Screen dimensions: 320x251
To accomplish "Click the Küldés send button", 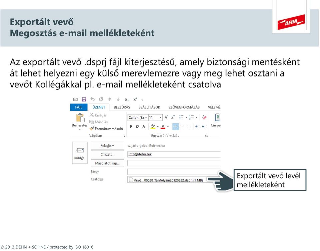I will tap(80, 153).
